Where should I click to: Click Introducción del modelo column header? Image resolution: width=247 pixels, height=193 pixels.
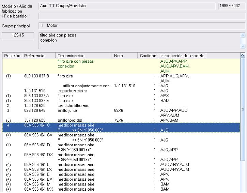pos(182,56)
